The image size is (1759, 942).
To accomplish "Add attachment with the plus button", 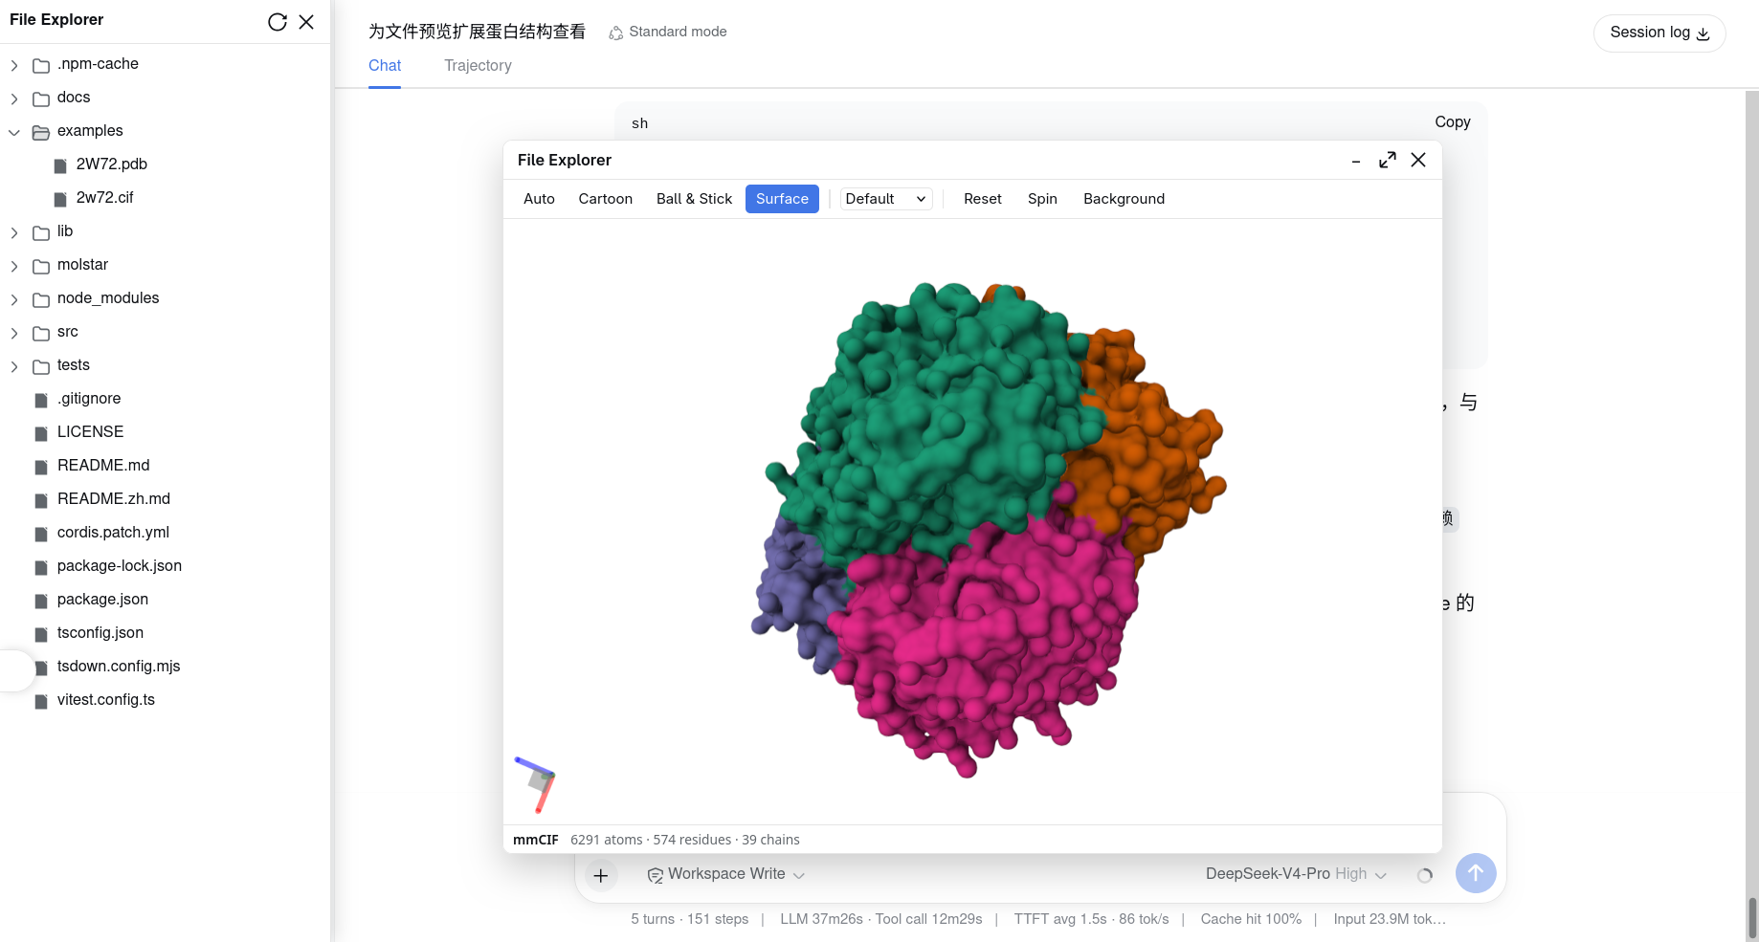I will [601, 875].
